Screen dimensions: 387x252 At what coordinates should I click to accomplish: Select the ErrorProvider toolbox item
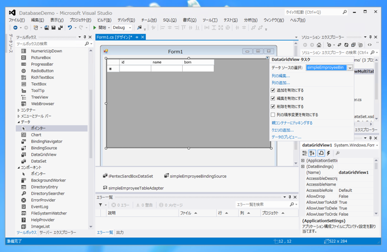43,200
